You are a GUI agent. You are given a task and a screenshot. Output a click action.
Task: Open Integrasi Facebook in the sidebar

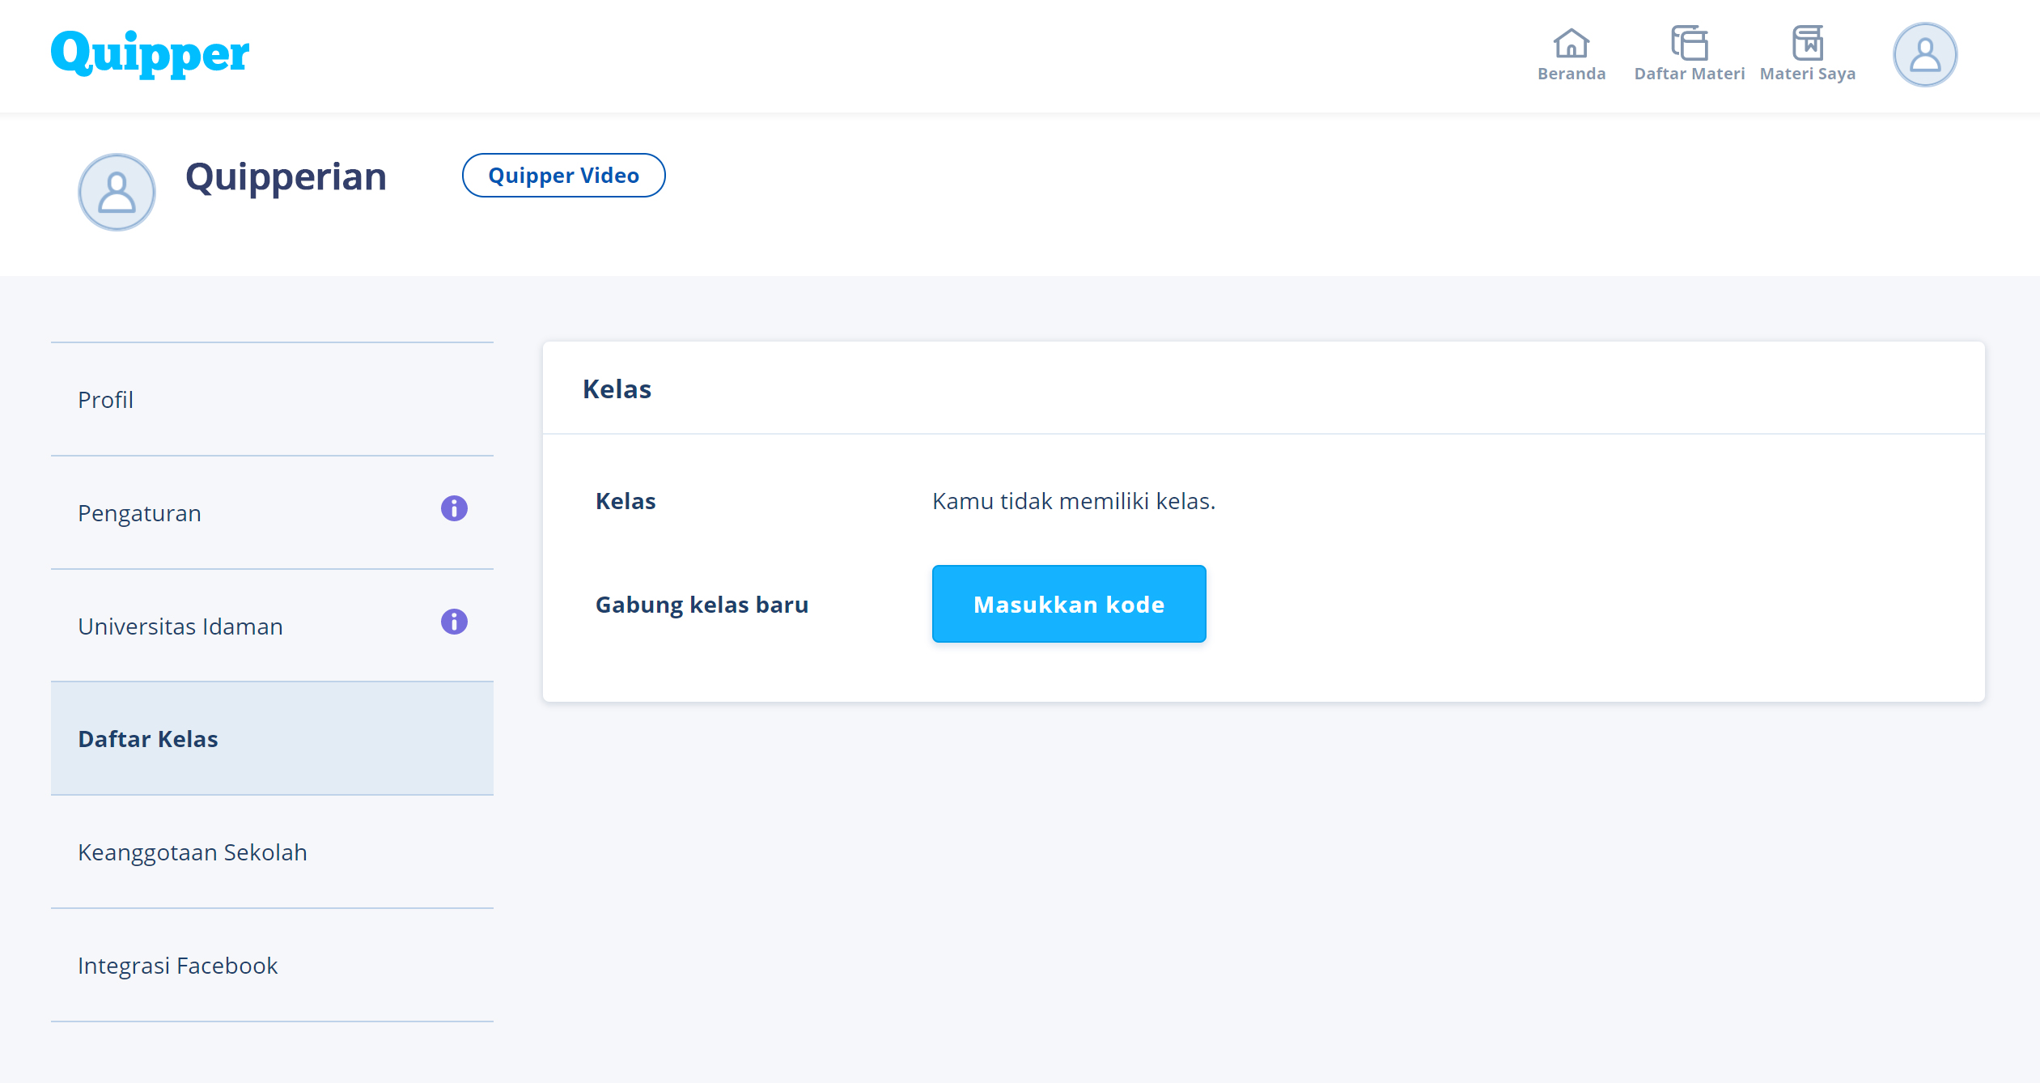tap(272, 965)
